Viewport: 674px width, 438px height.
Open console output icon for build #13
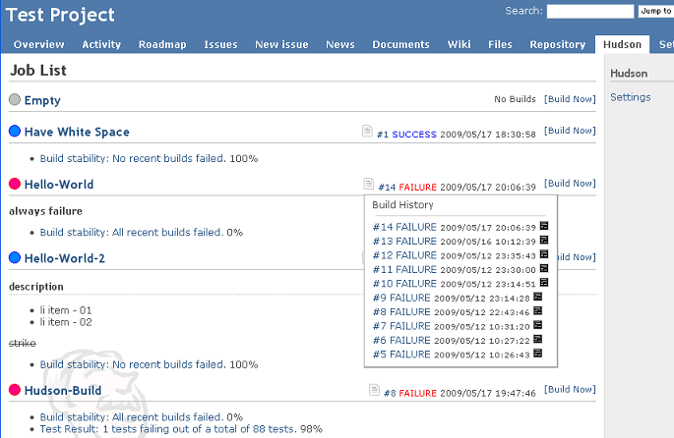544,240
